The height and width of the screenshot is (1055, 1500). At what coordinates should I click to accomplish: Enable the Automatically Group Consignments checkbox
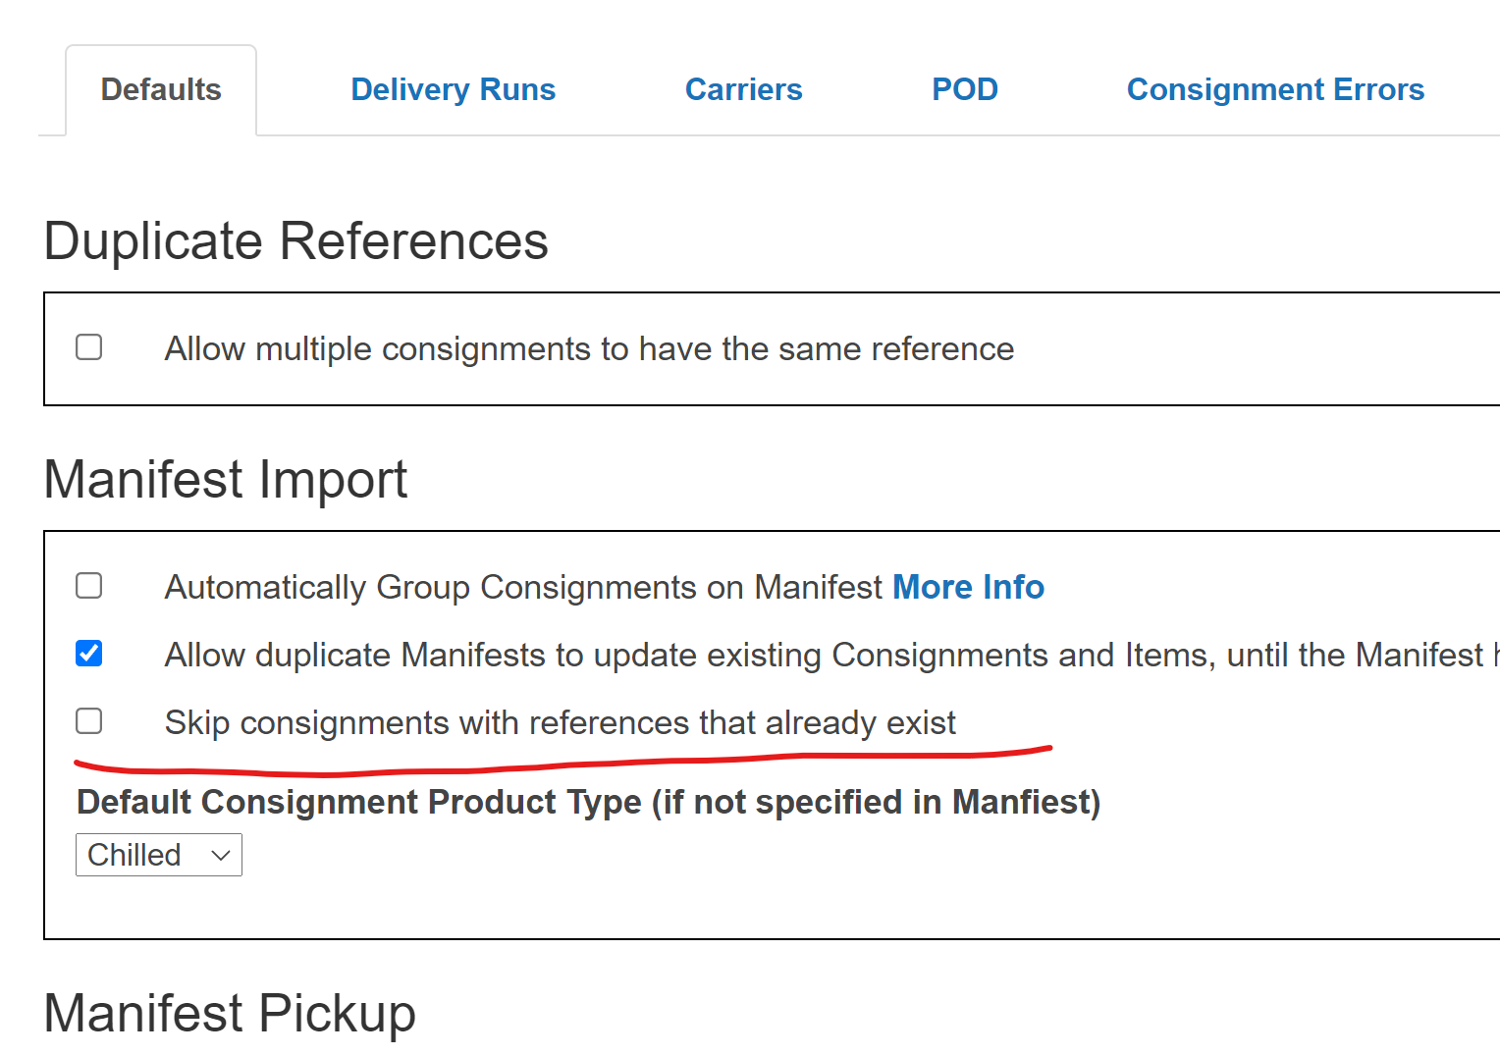pyautogui.click(x=89, y=586)
